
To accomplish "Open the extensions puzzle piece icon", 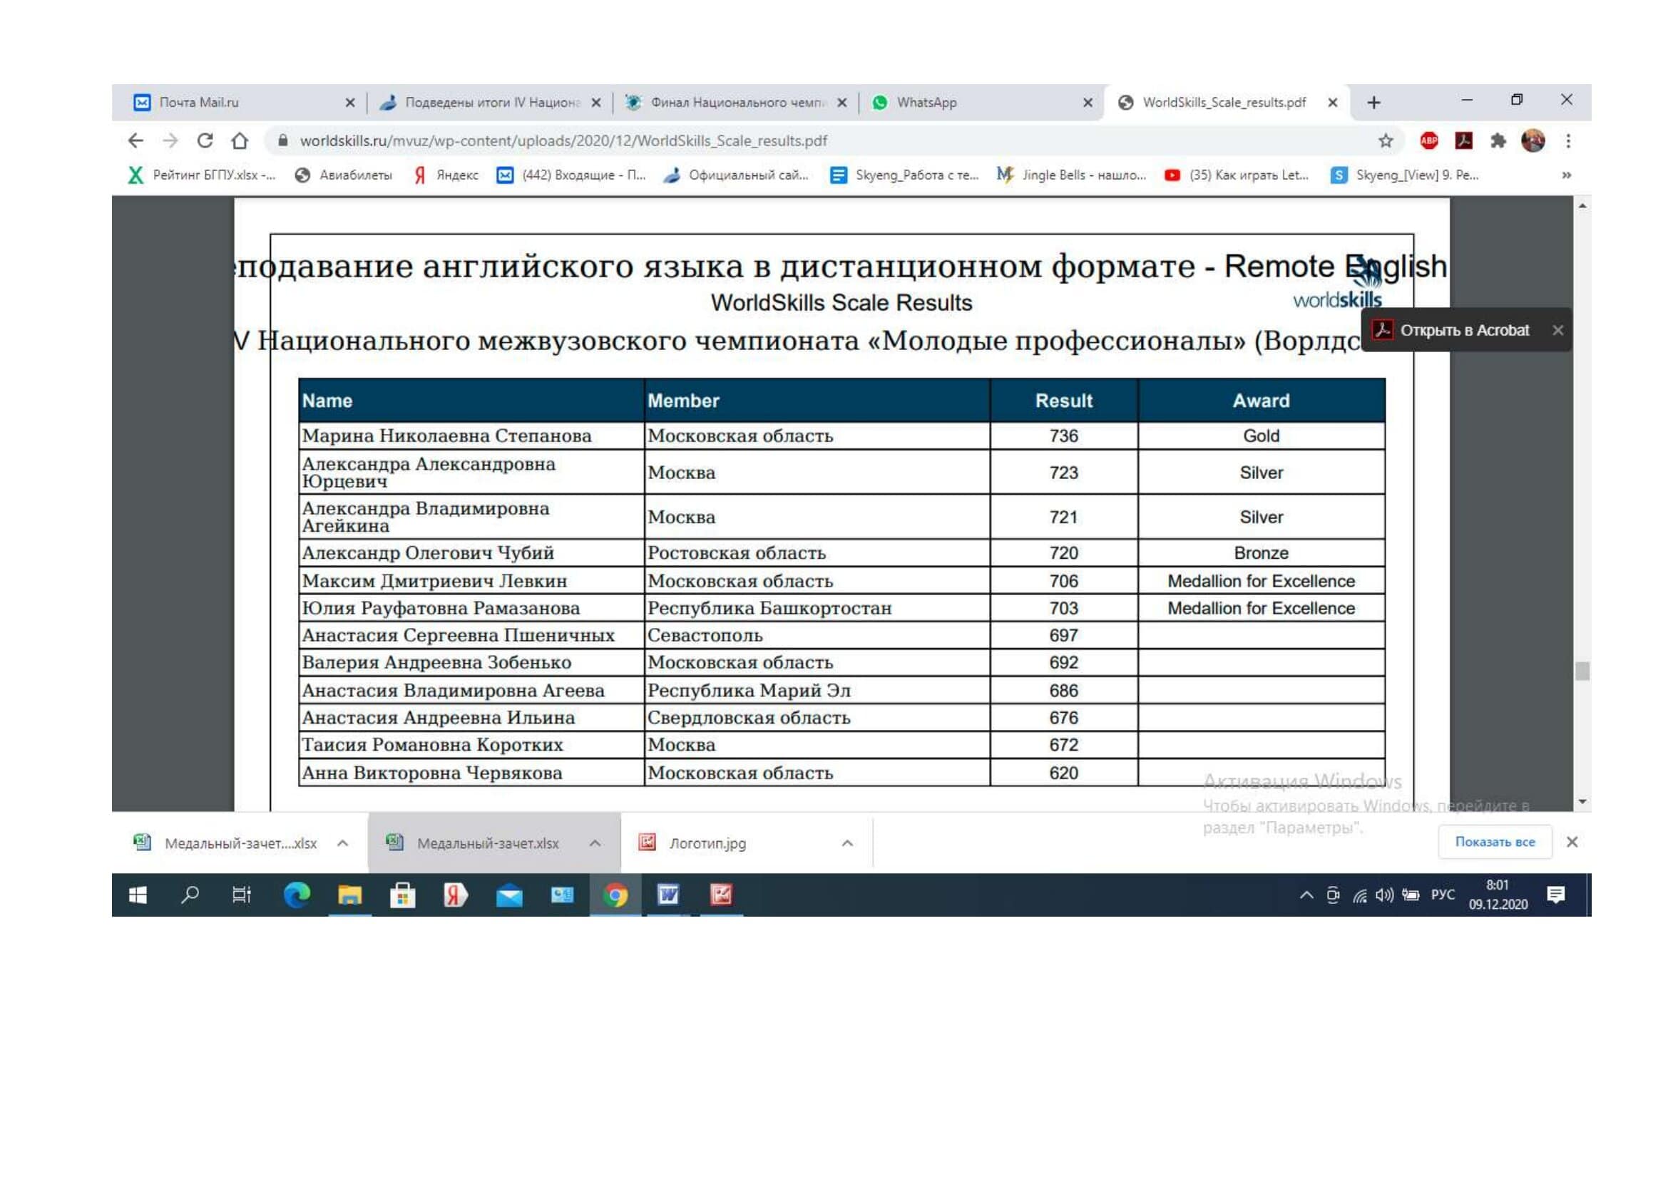I will pyautogui.click(x=1498, y=141).
